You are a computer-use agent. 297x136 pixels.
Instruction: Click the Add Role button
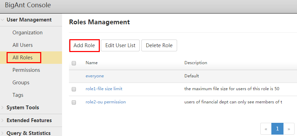84,45
